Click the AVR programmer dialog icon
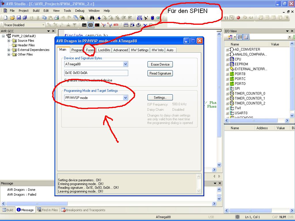Viewport: 295px width, 221px height. point(91,25)
